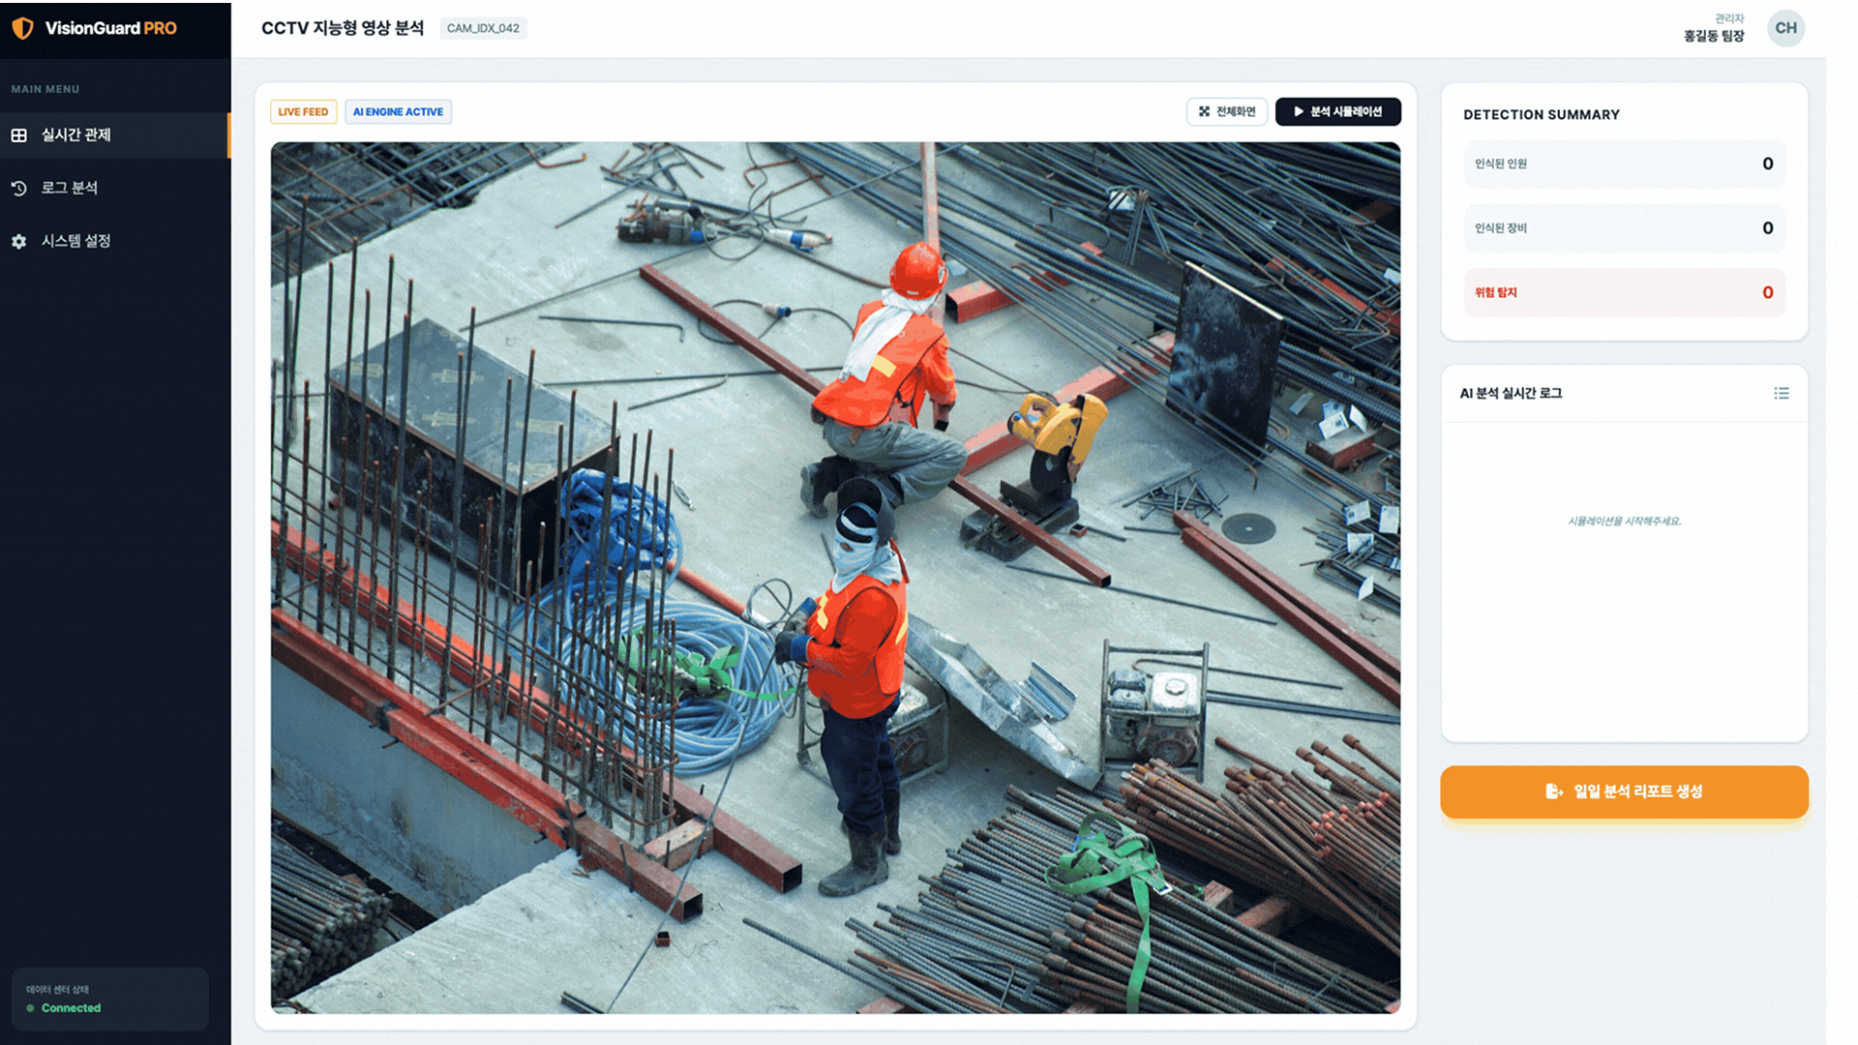Go to 시스템 설정 menu

(x=76, y=241)
